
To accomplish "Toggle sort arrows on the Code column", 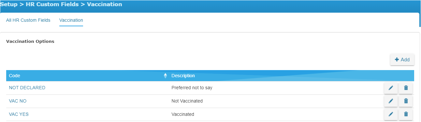I will [165, 76].
